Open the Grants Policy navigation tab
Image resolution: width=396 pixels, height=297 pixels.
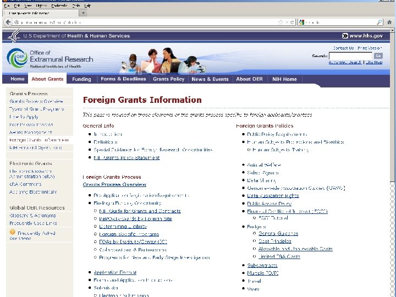coord(168,79)
